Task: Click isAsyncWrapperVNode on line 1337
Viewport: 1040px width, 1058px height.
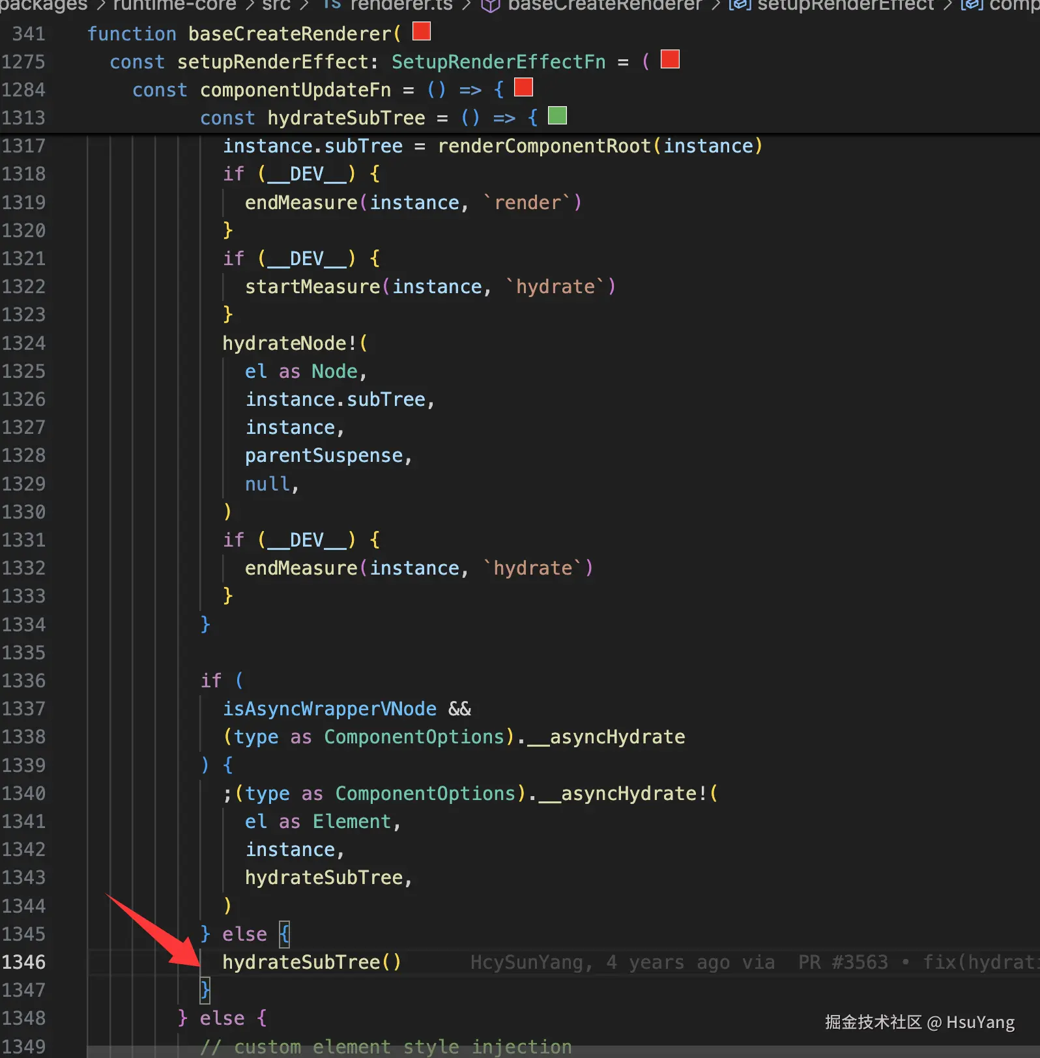Action: click(330, 709)
